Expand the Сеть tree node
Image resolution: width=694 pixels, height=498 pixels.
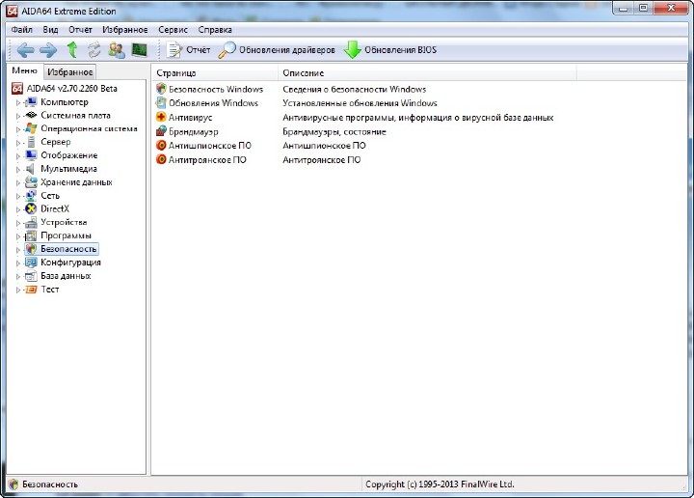pyautogui.click(x=17, y=196)
